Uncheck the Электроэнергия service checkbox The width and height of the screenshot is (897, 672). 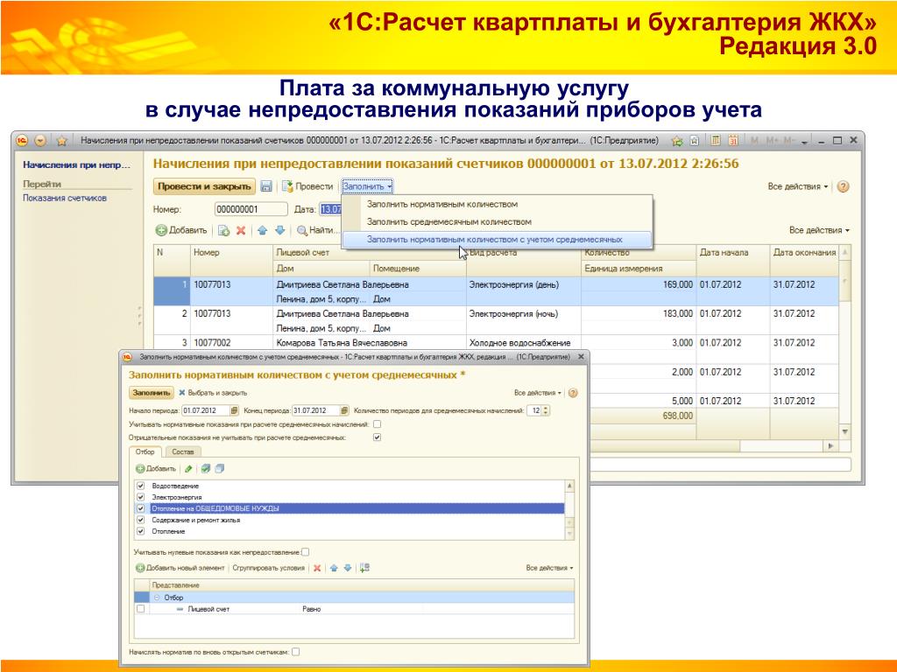click(x=141, y=497)
